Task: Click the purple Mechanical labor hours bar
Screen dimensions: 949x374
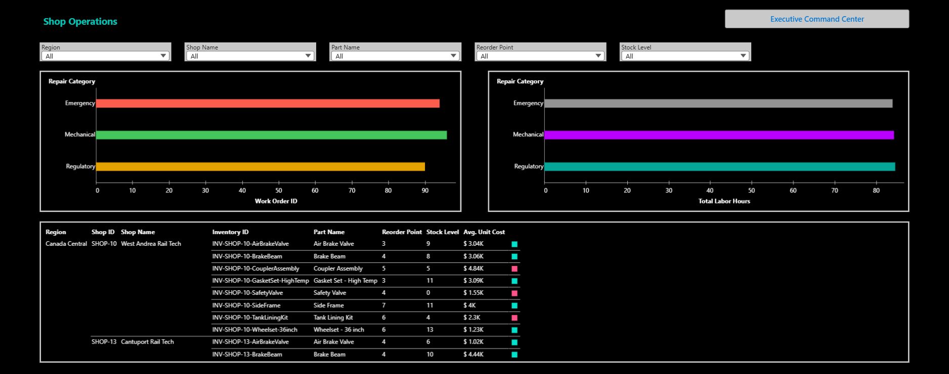Action: [719, 135]
